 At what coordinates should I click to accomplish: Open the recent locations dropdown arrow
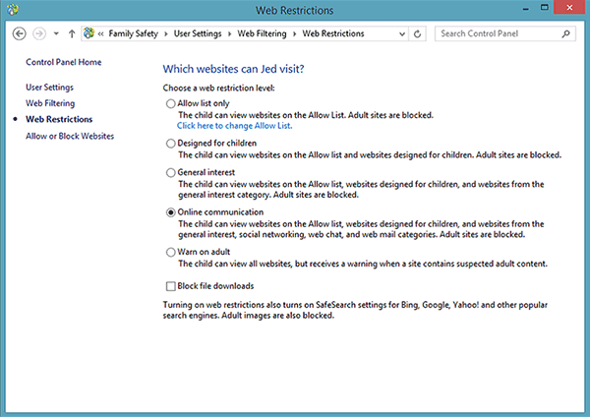click(x=56, y=33)
